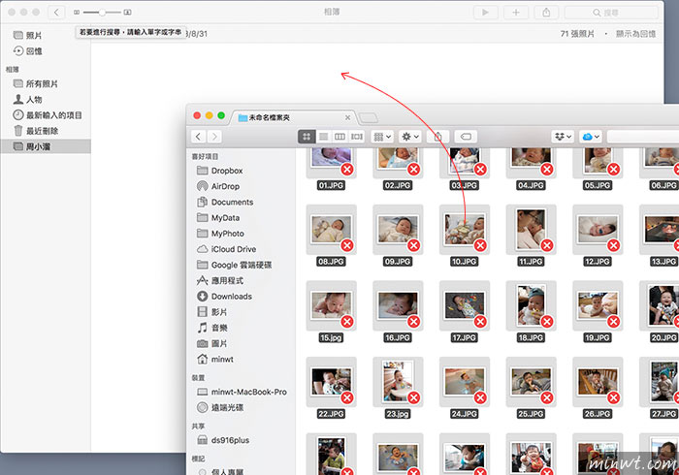679x475 pixels.
Task: Open minwt home folder in sidebar
Action: tap(215, 359)
